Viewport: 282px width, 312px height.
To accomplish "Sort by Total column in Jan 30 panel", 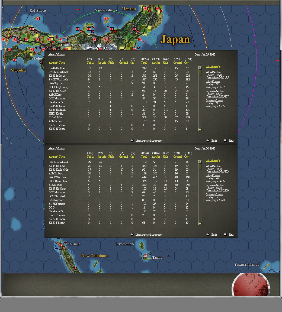I will click(144, 157).
